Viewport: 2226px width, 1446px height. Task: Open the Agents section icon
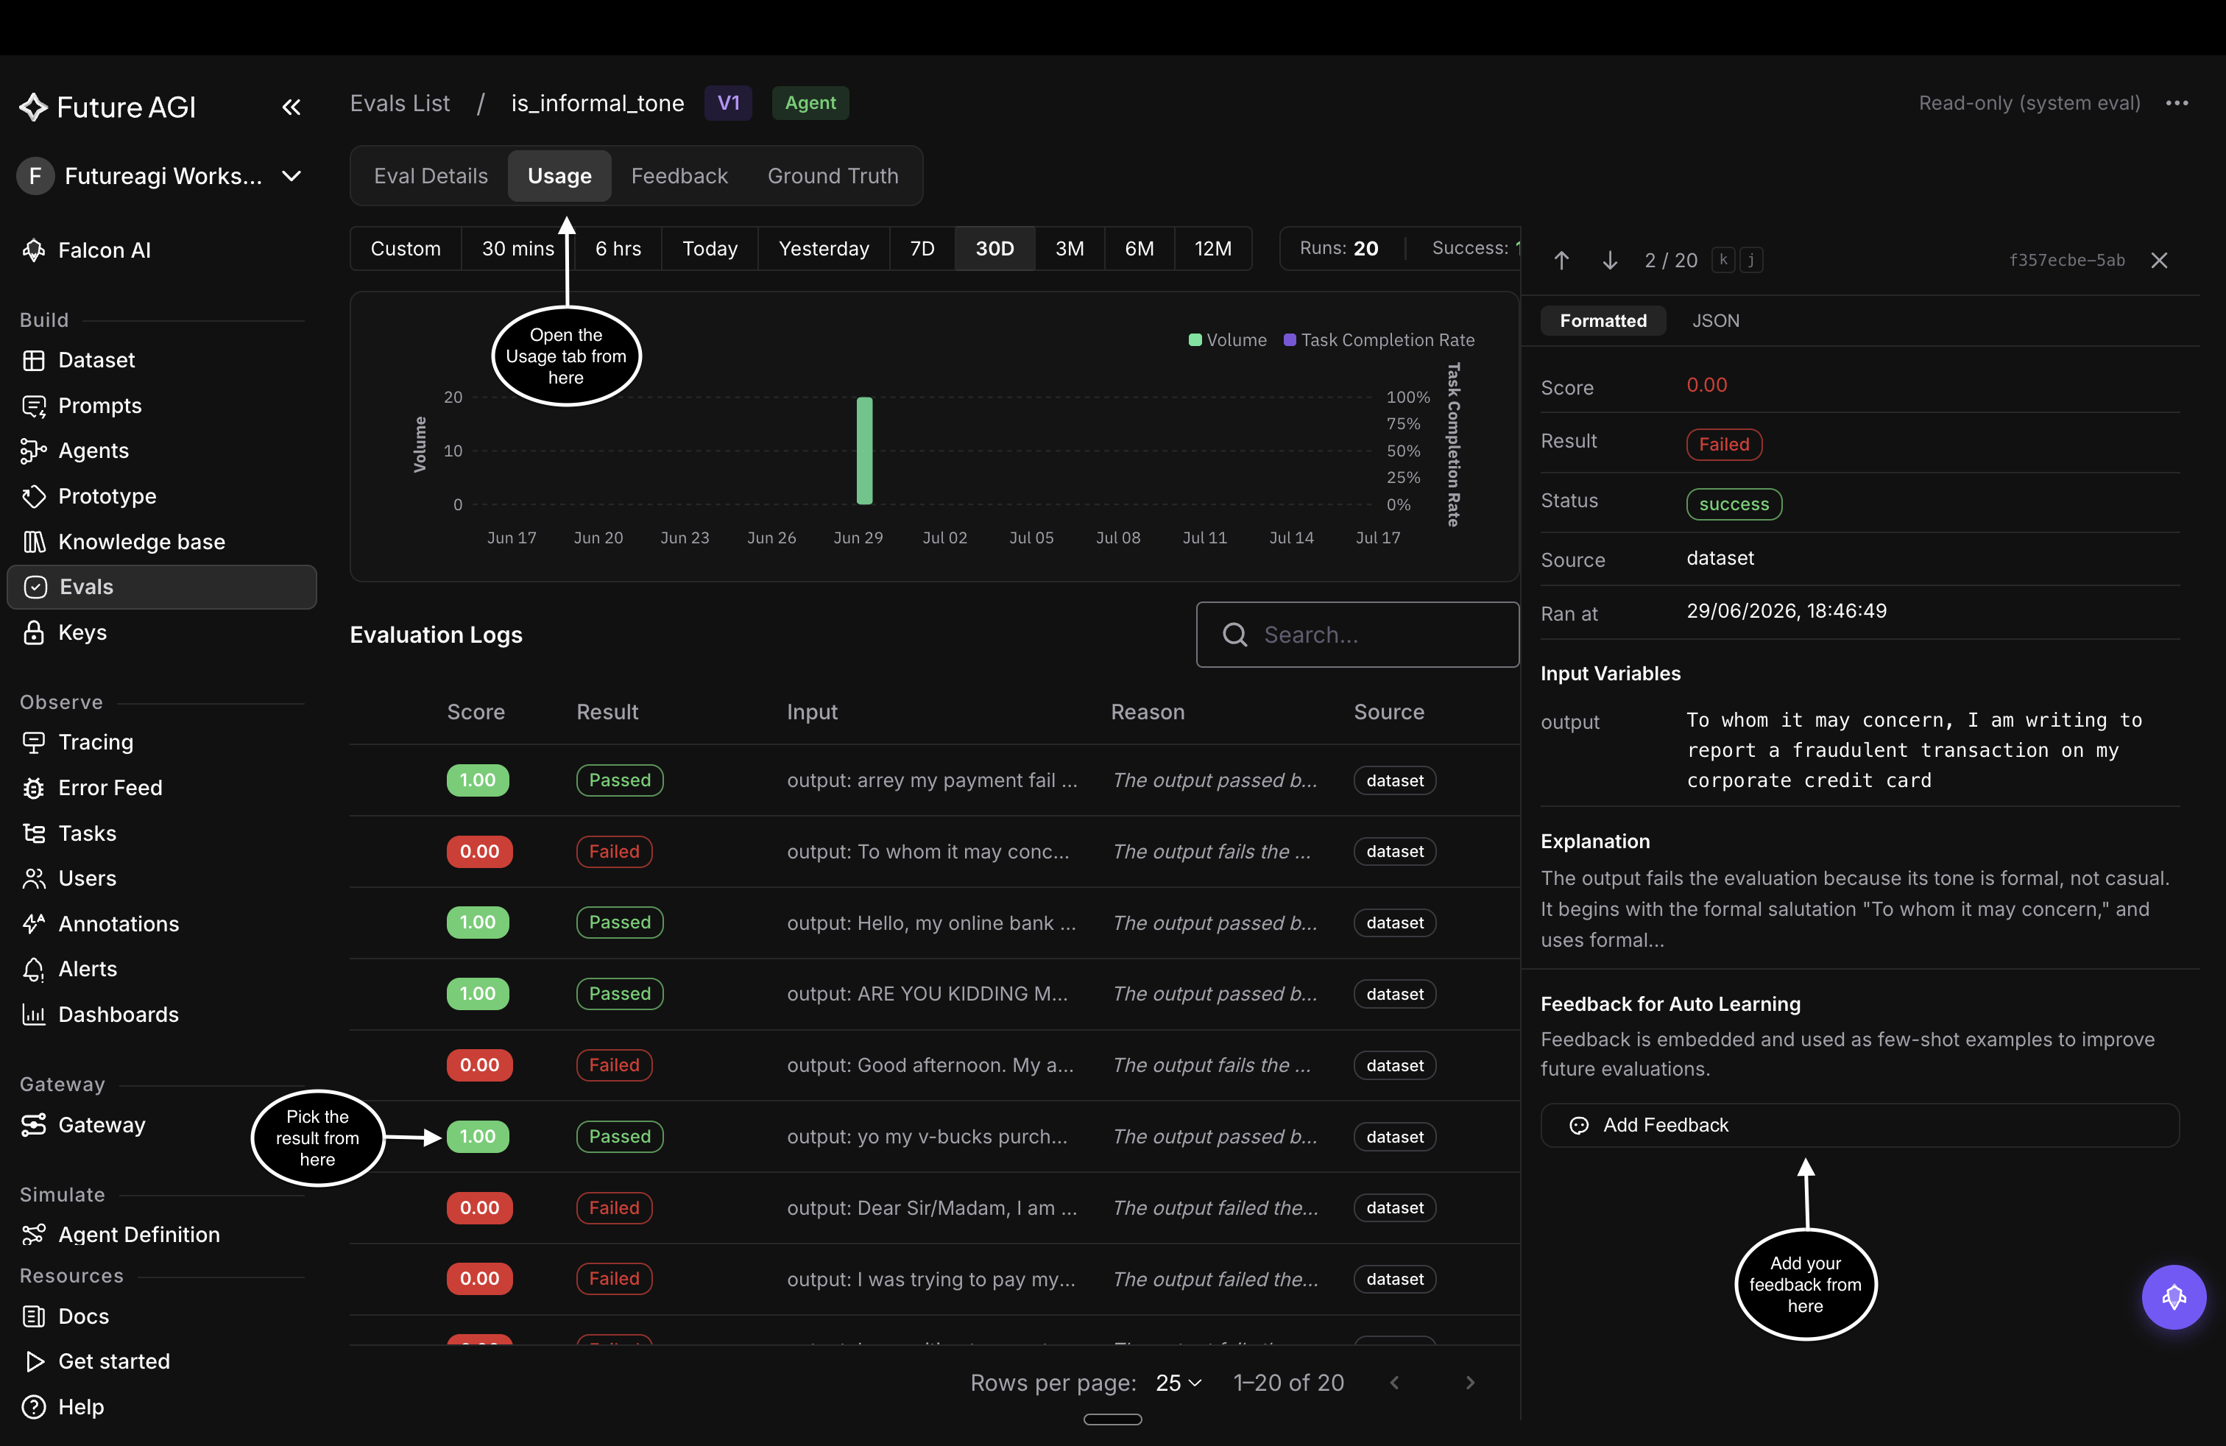pyautogui.click(x=34, y=451)
